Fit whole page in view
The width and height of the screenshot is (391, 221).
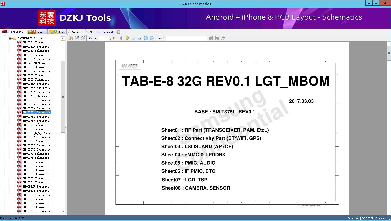[x=140, y=38]
